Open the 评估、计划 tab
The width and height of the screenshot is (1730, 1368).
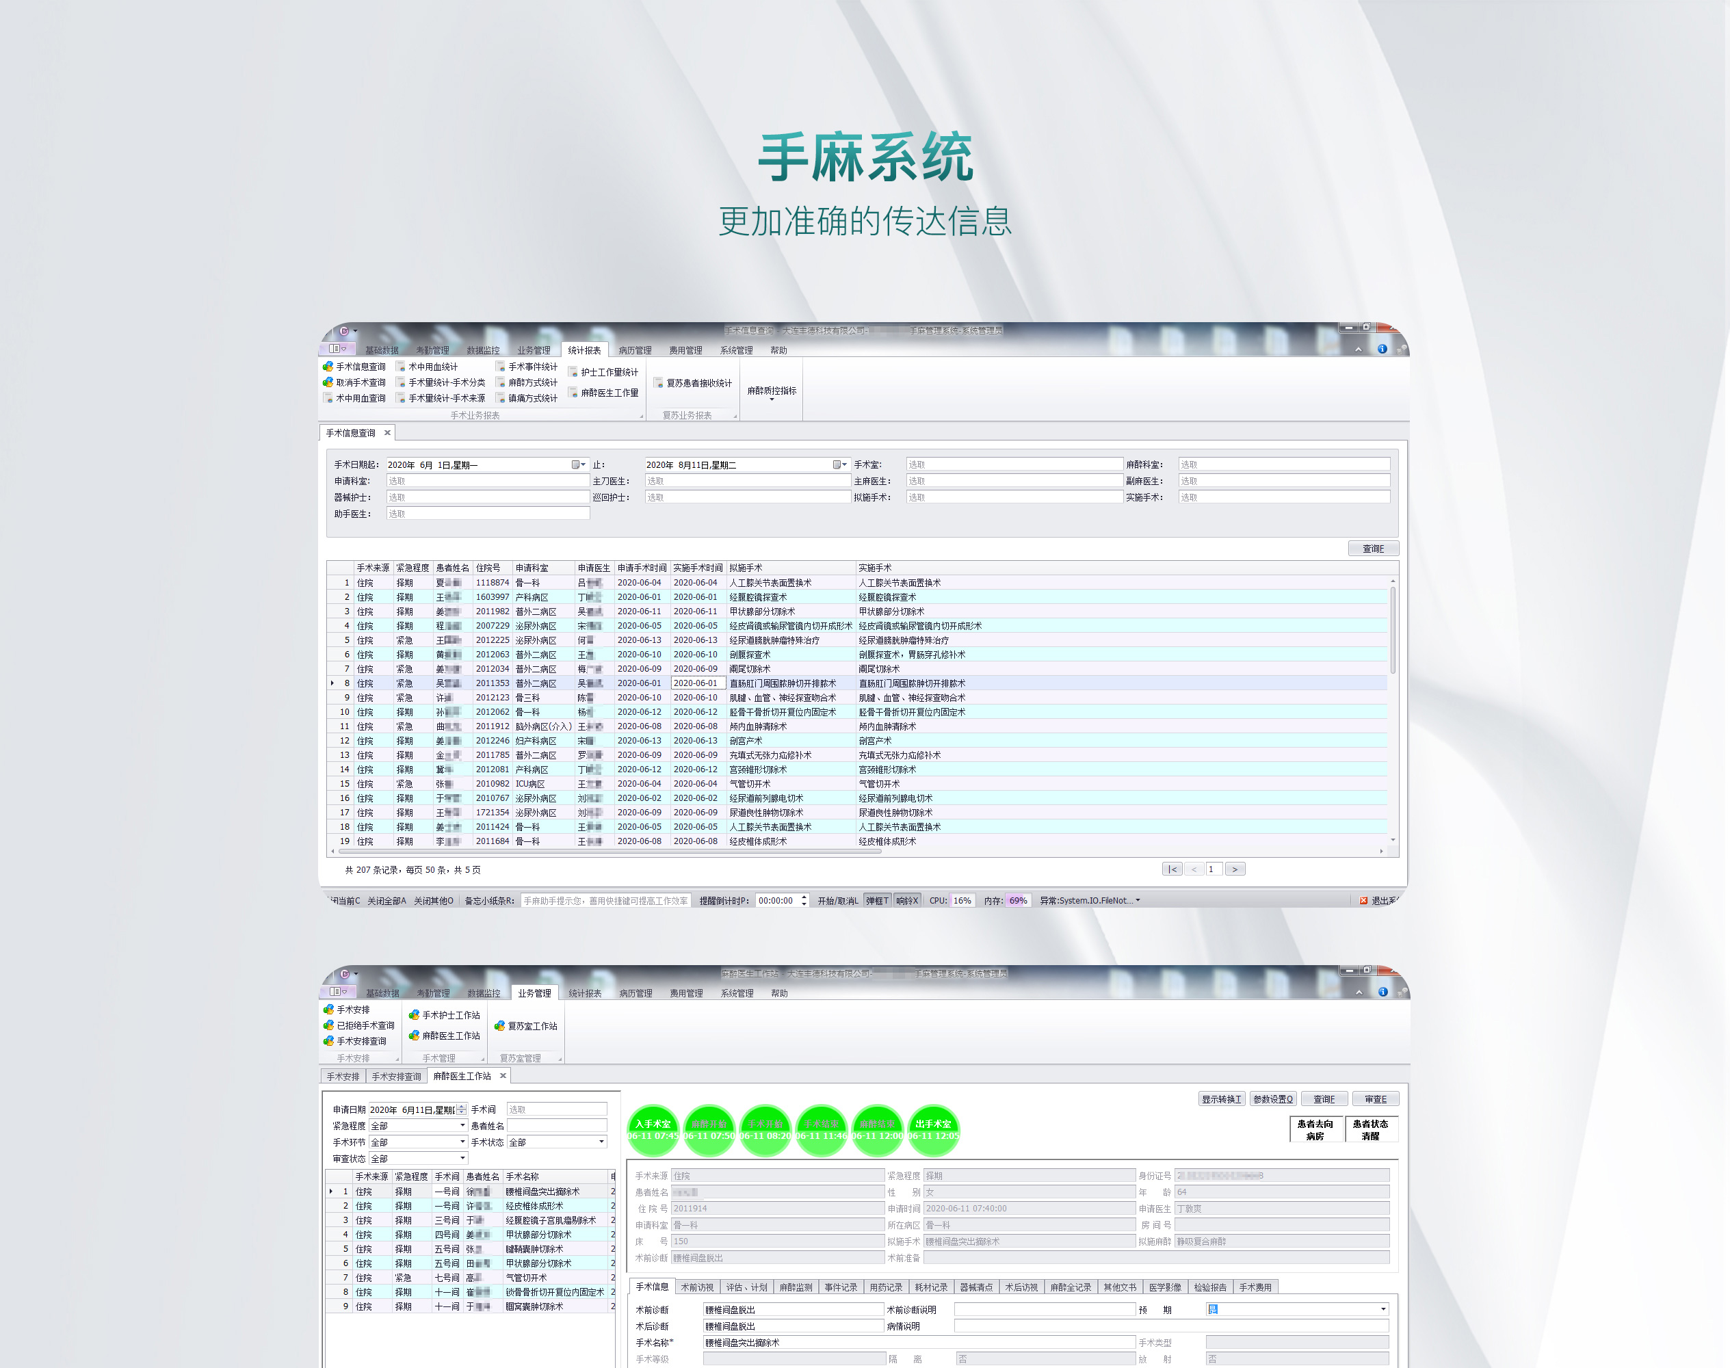[746, 1287]
